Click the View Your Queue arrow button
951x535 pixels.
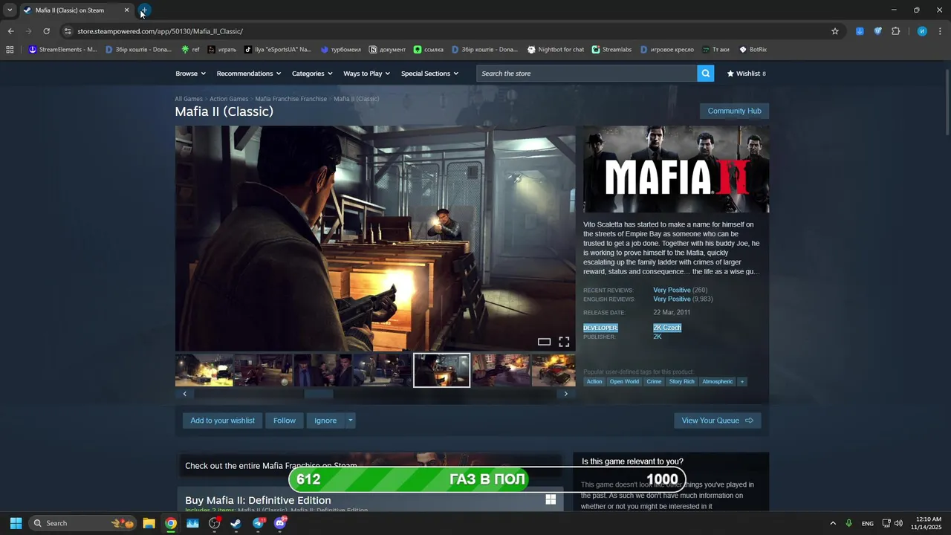[717, 421]
